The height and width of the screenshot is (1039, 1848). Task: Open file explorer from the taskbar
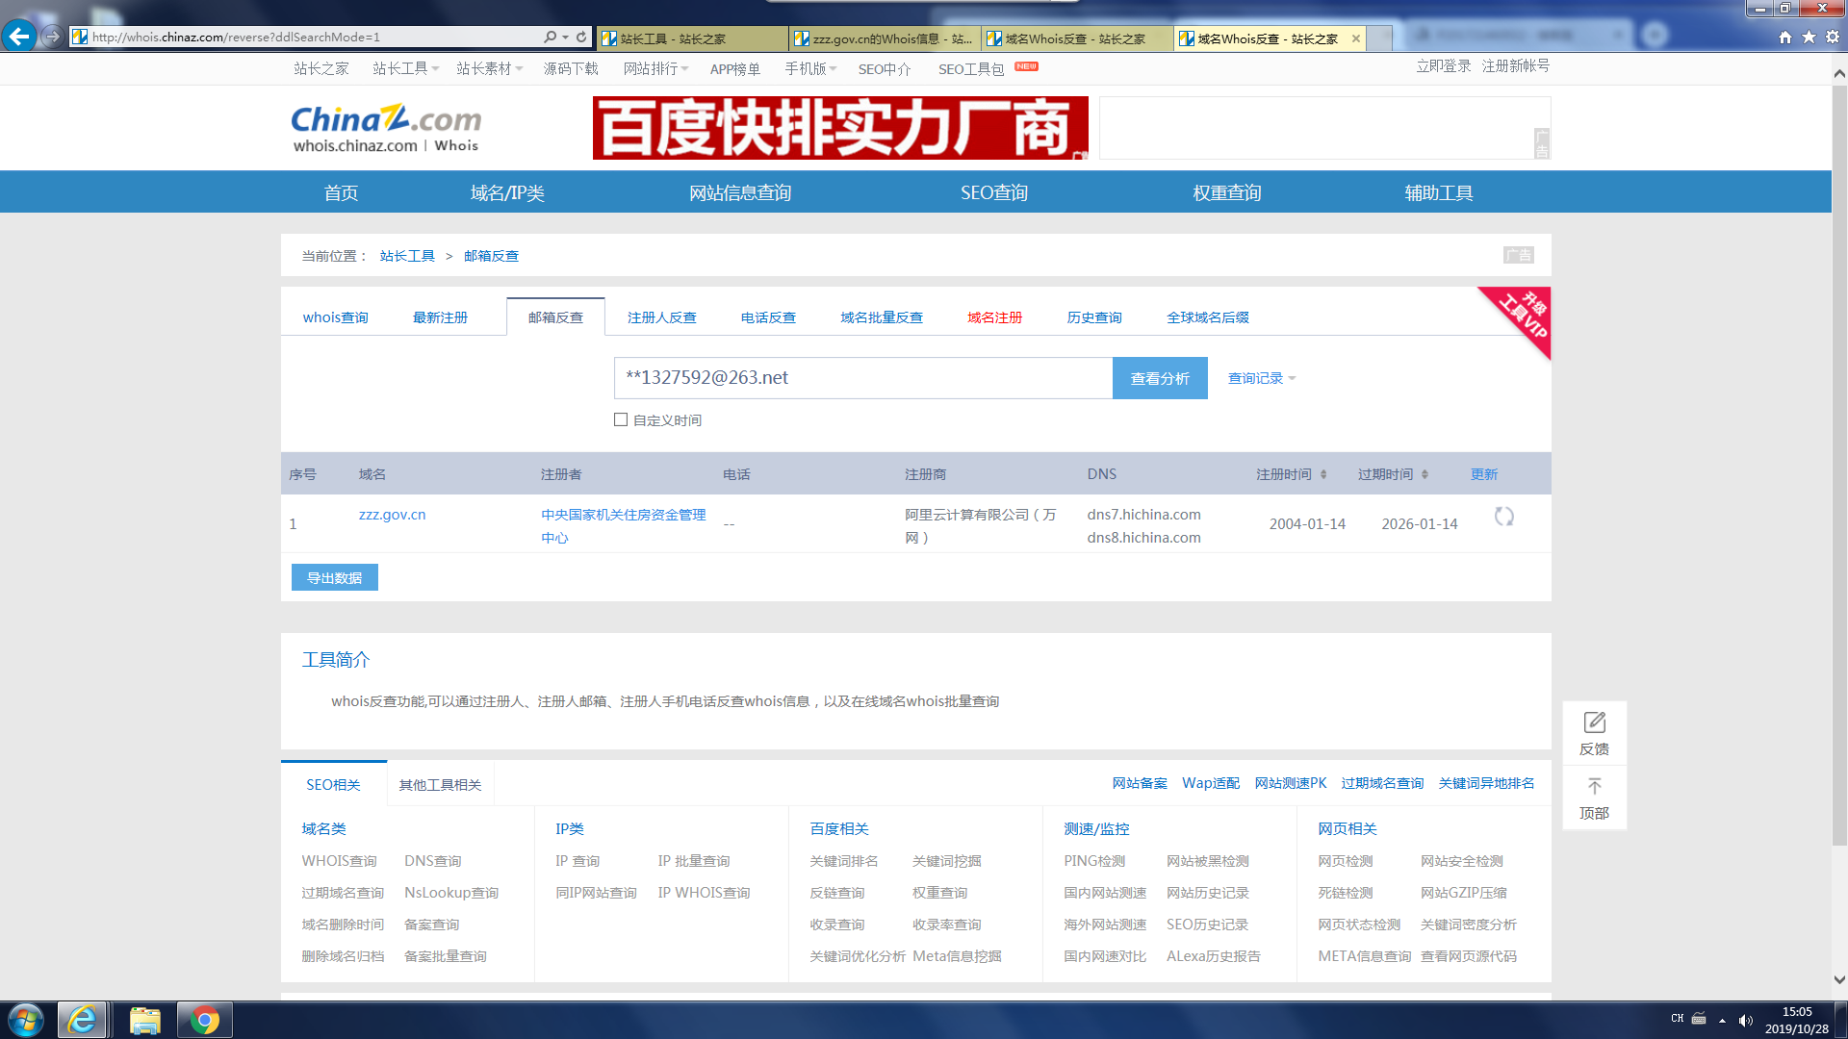tap(144, 1020)
